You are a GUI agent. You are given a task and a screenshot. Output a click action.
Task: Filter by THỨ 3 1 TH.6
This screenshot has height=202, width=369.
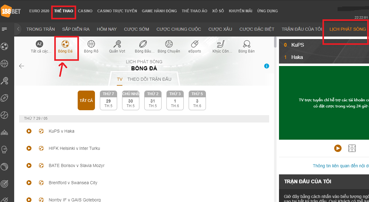[175, 100]
